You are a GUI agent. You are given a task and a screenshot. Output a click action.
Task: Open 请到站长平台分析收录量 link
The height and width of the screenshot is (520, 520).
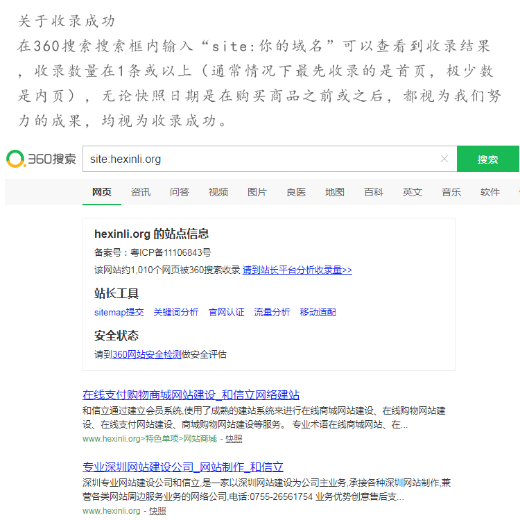297,270
